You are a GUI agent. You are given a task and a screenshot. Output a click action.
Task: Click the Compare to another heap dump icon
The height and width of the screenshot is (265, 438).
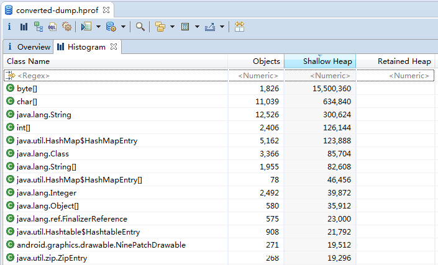point(239,27)
